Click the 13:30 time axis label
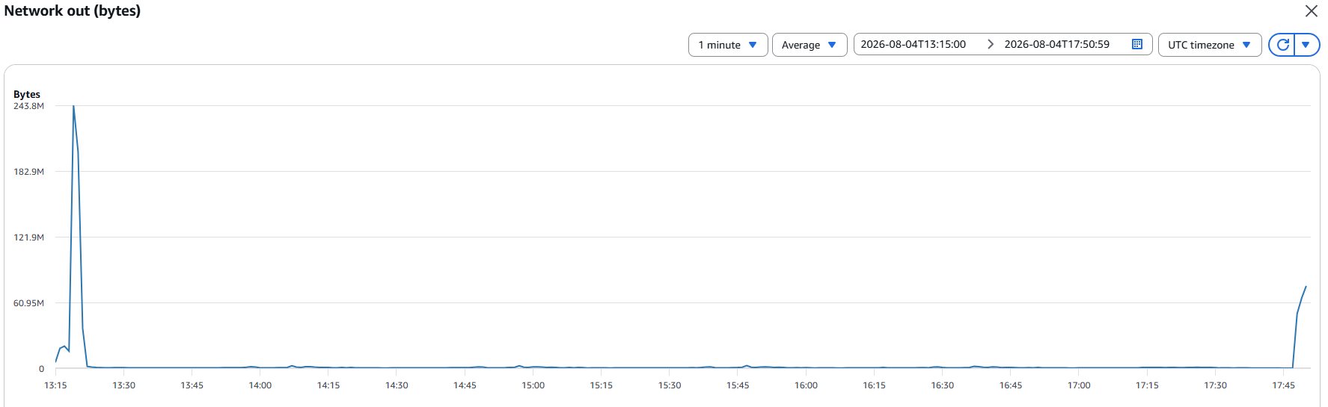The width and height of the screenshot is (1328, 407). (x=124, y=385)
